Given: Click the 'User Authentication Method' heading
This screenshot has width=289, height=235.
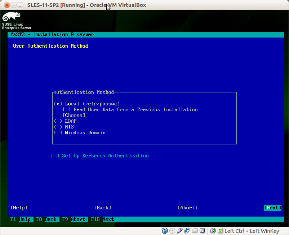Looking at the screenshot, I should coord(50,46).
